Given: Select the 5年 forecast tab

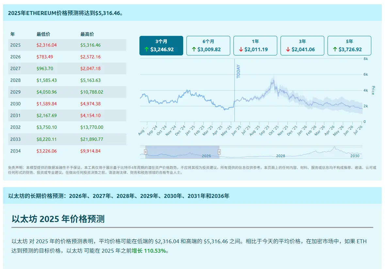Looking at the screenshot, I should pyautogui.click(x=349, y=46).
